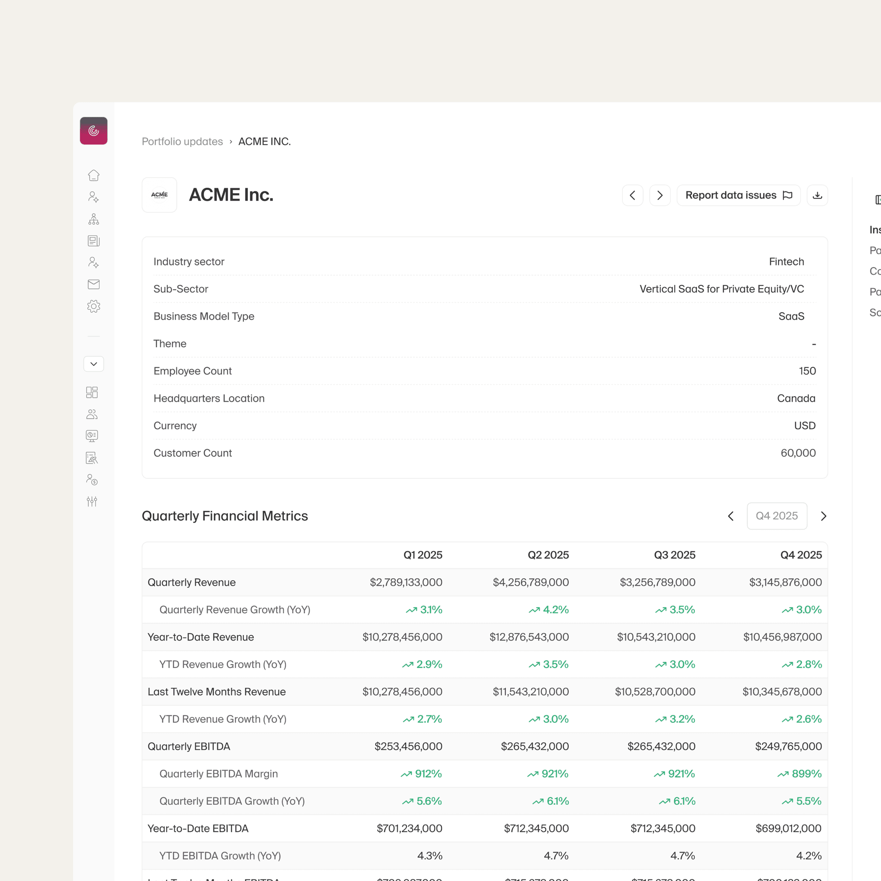Open the dashboard grid icon in sidebar
Screen dimensions: 881x881
tap(92, 392)
